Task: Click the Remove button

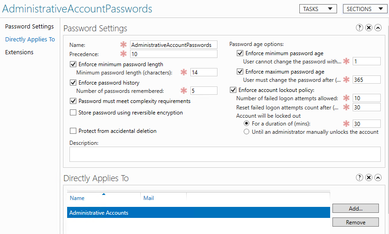Action: 355,223
